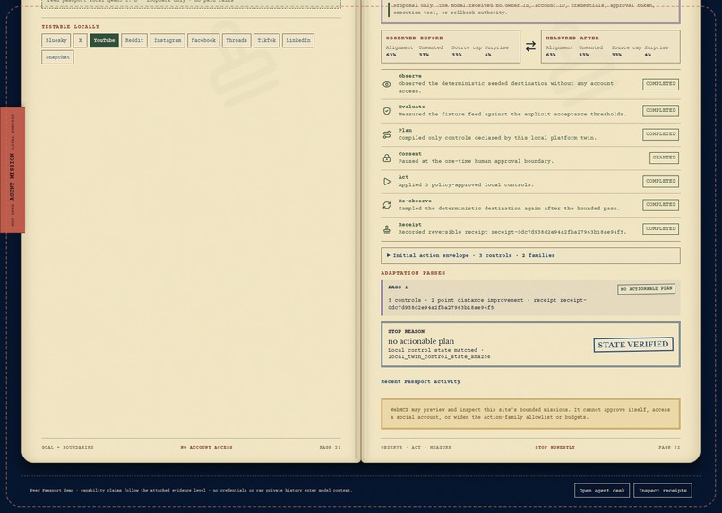
Task: Select the LinkedIn platform chip
Action: [298, 40]
